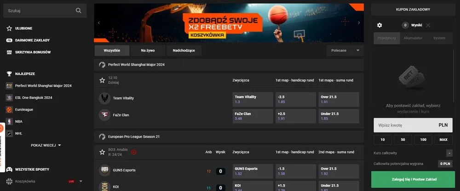Set stake to 100 PLN
Screen dimensions: 460x191
coord(423,139)
